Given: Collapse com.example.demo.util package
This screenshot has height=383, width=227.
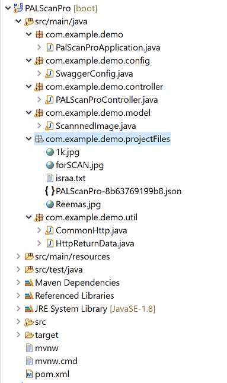Looking at the screenshot, I should coord(29,217).
